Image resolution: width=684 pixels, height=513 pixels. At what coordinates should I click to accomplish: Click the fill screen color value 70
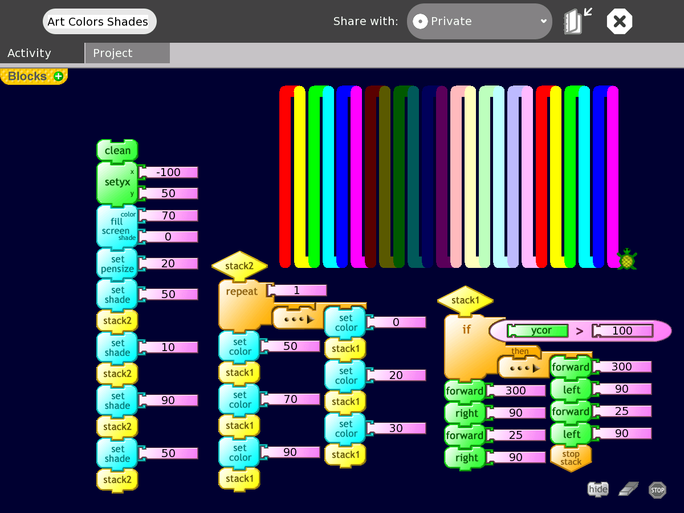(168, 215)
